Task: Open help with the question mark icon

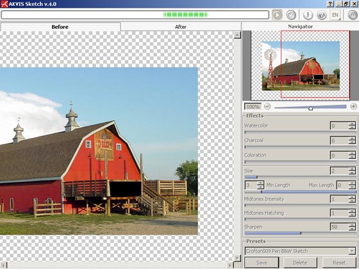Action: [322, 15]
